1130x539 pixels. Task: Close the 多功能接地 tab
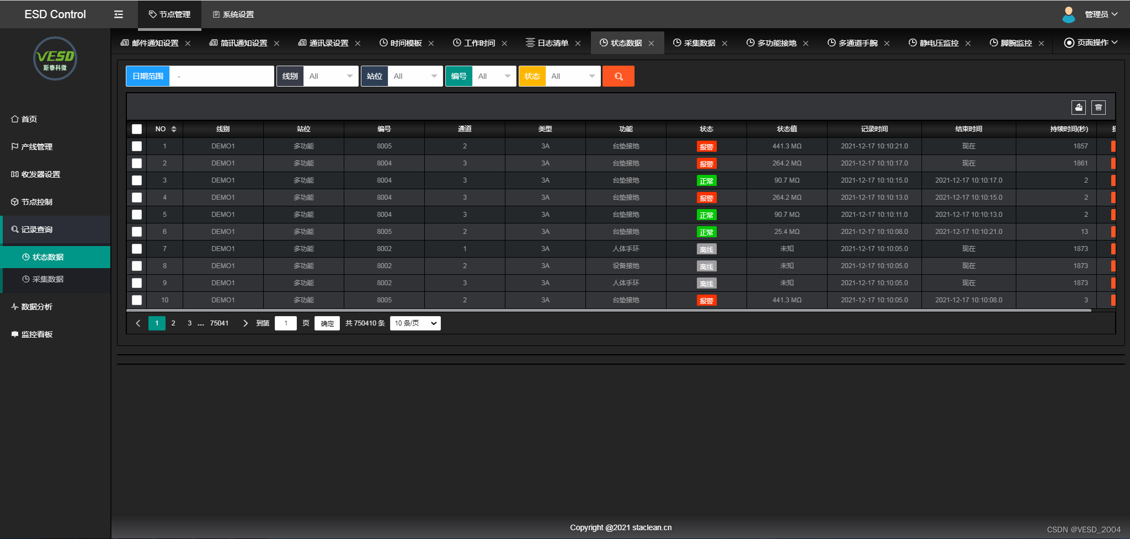(806, 44)
